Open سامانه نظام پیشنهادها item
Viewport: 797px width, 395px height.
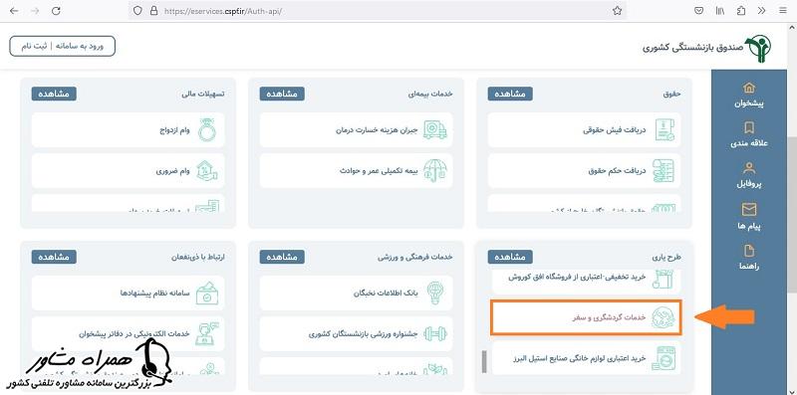129,293
